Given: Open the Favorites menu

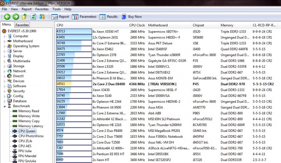Looking at the screenshot, I should click(42, 9).
